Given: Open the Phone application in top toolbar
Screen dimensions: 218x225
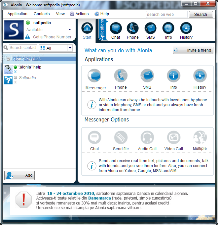Looking at the screenshot, I should point(133,31).
